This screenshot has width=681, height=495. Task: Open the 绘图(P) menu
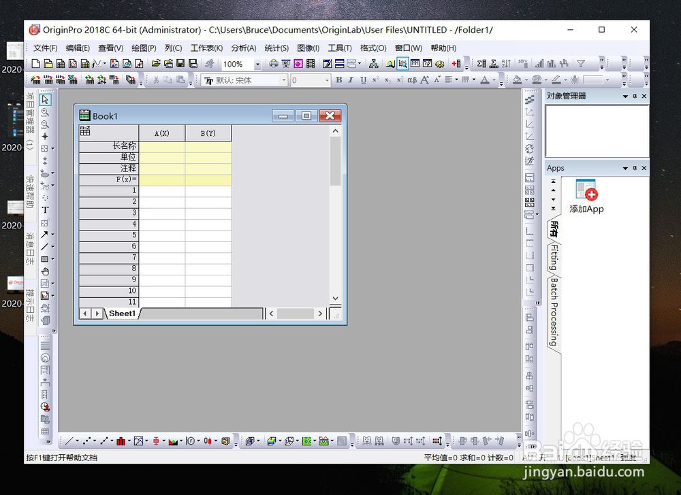144,48
